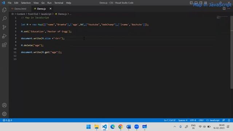Click Ln 7, Col 32 status entry
Screen dimensions: 233x131
point(170,120)
